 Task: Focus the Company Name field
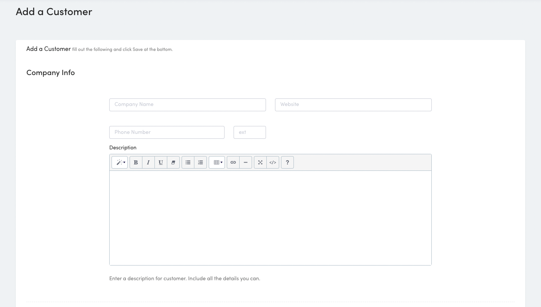[x=188, y=105]
